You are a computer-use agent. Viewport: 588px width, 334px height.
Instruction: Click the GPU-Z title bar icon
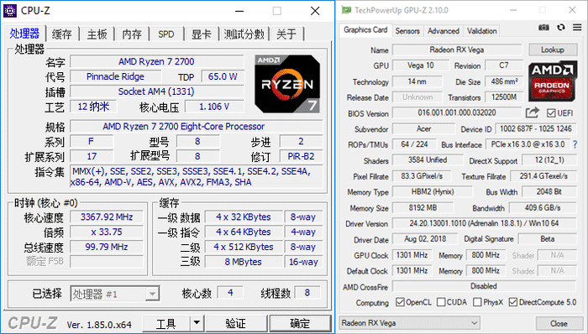346,10
